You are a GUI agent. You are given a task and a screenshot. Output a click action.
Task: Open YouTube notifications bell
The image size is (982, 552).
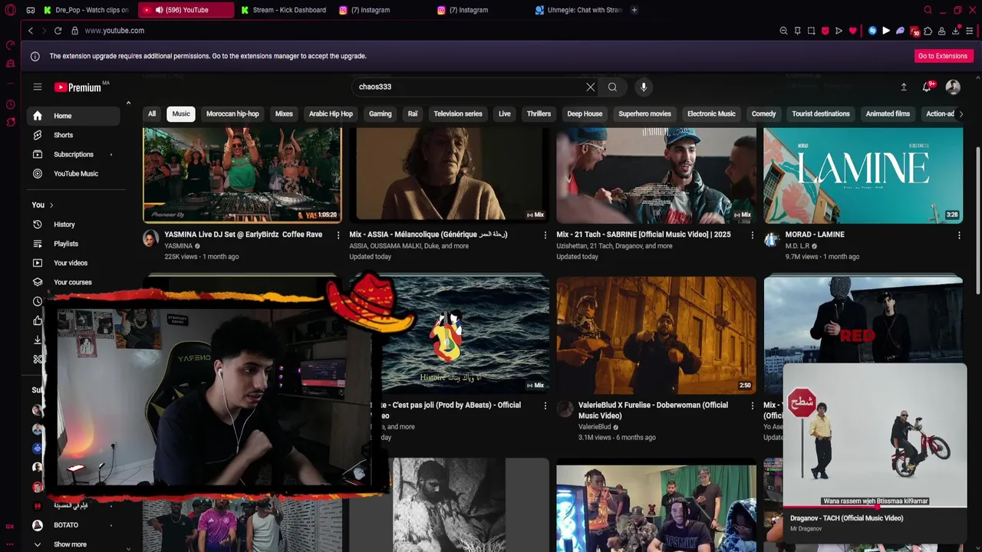(927, 87)
